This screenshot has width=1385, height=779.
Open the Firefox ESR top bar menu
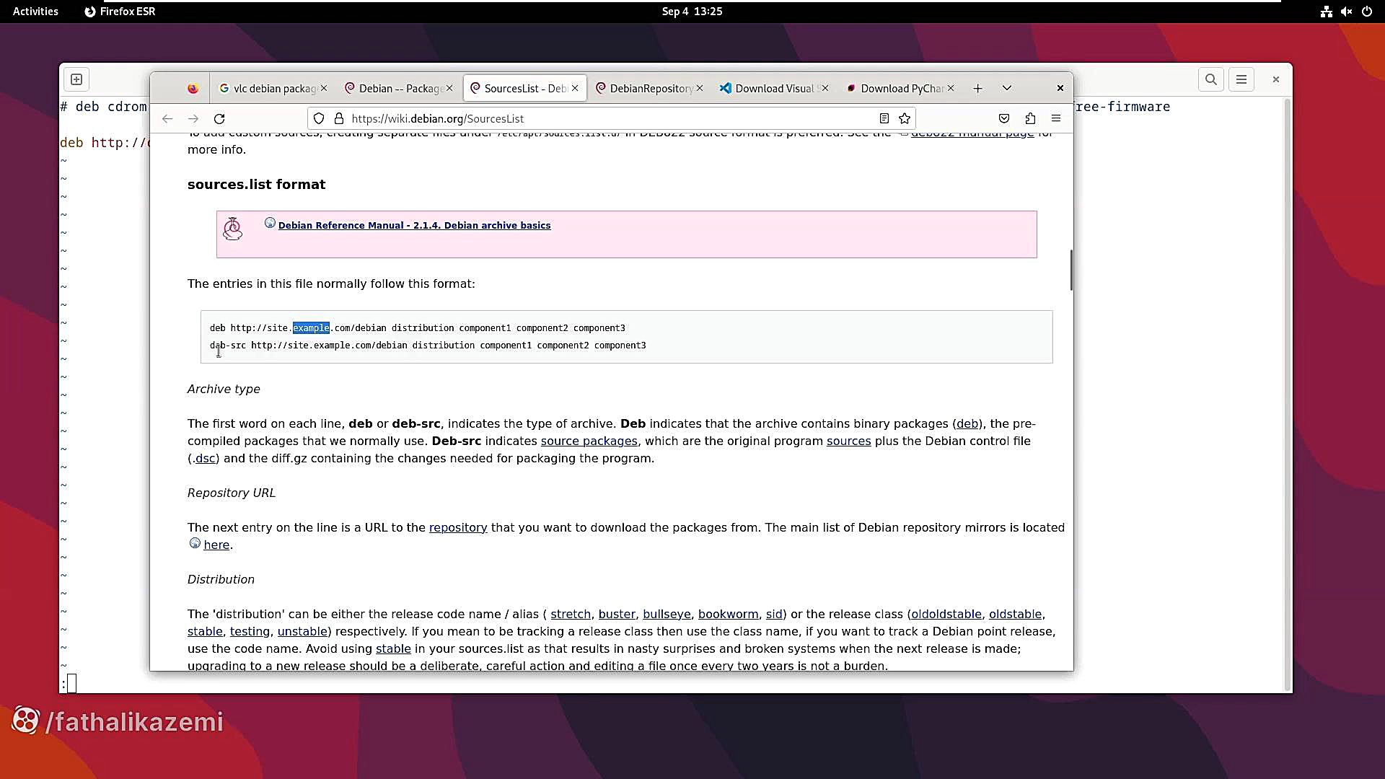(x=120, y=12)
